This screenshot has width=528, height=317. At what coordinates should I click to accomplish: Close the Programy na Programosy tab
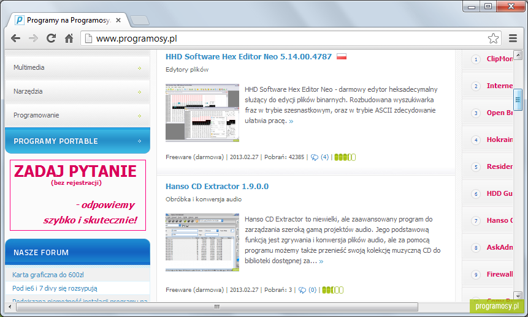tap(118, 20)
